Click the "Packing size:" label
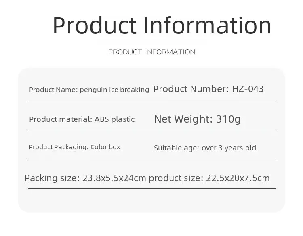The width and height of the screenshot is (303, 236). pos(52,178)
